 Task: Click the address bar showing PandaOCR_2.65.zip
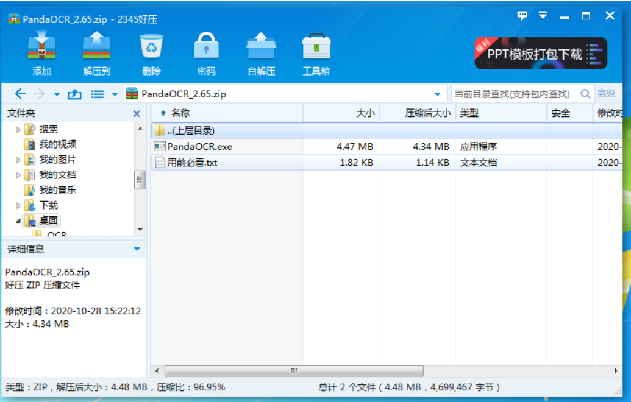285,94
